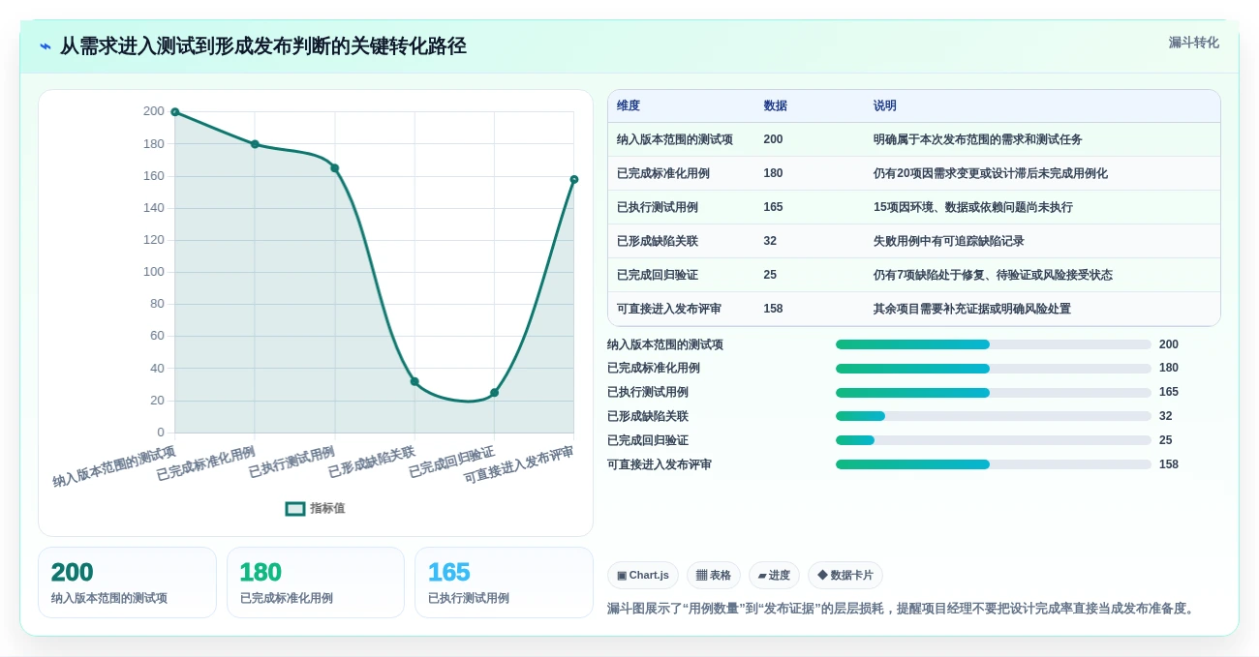Click the 表格 chip
1259x657 pixels.
coord(714,575)
